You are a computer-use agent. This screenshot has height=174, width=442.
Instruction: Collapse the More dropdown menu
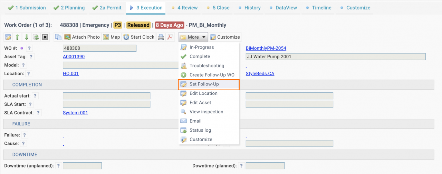[x=193, y=37]
